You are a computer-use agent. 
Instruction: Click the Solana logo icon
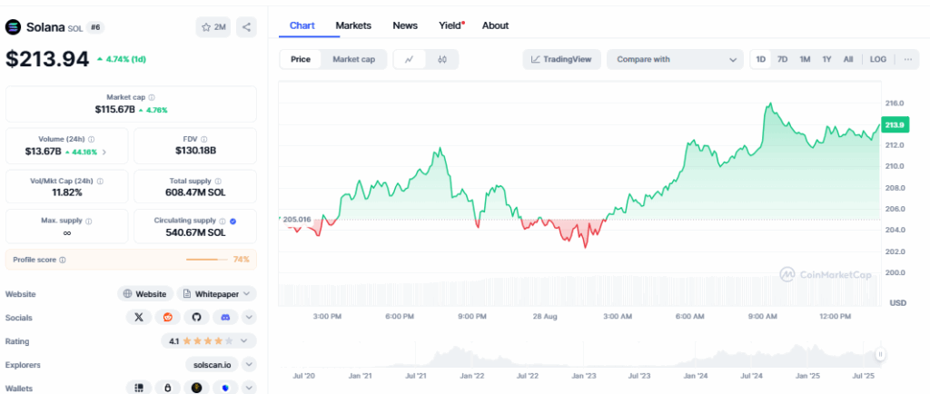13,27
